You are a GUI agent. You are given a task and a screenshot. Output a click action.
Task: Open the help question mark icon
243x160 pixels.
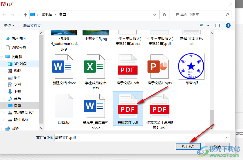click(228, 25)
